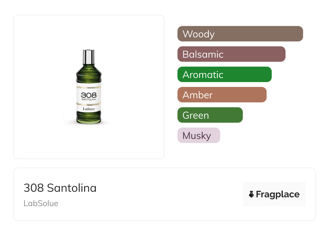Click the large 308 number on bottle label

click(89, 95)
